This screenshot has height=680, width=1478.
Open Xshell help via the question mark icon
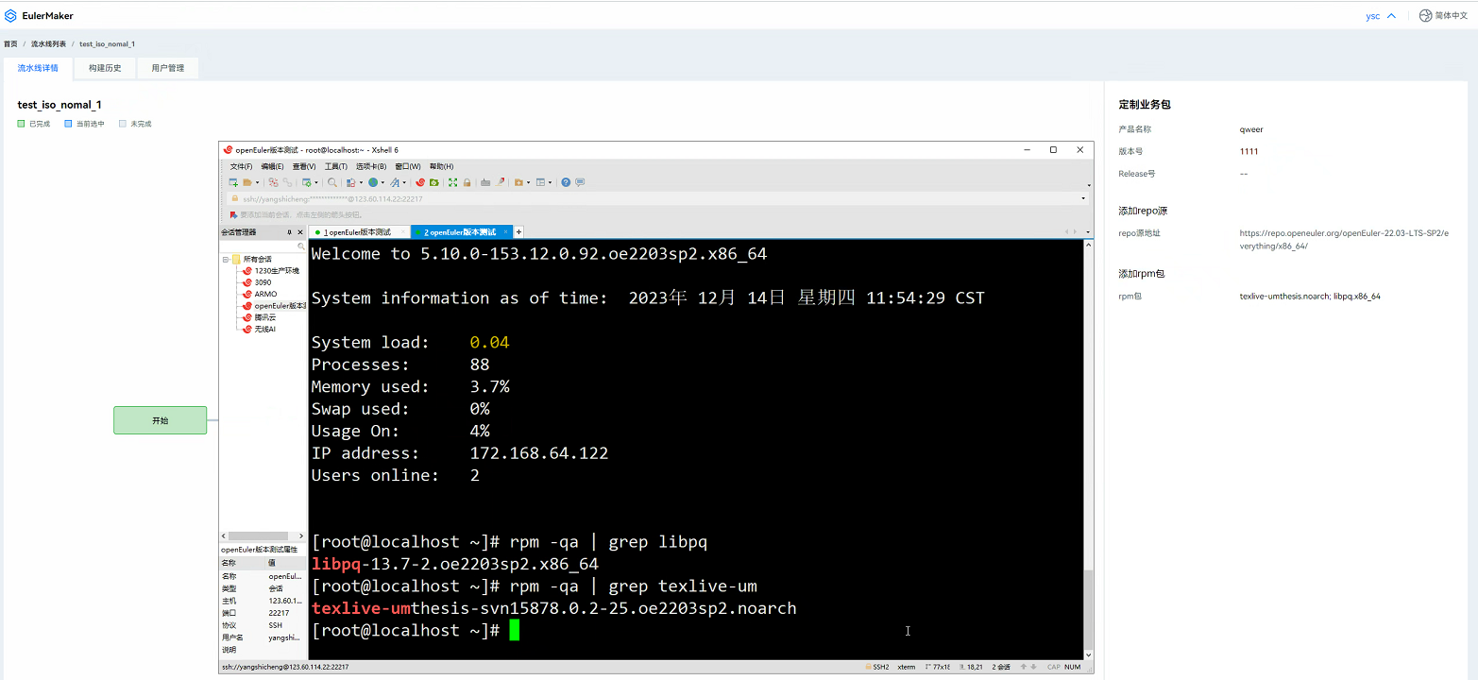(566, 182)
